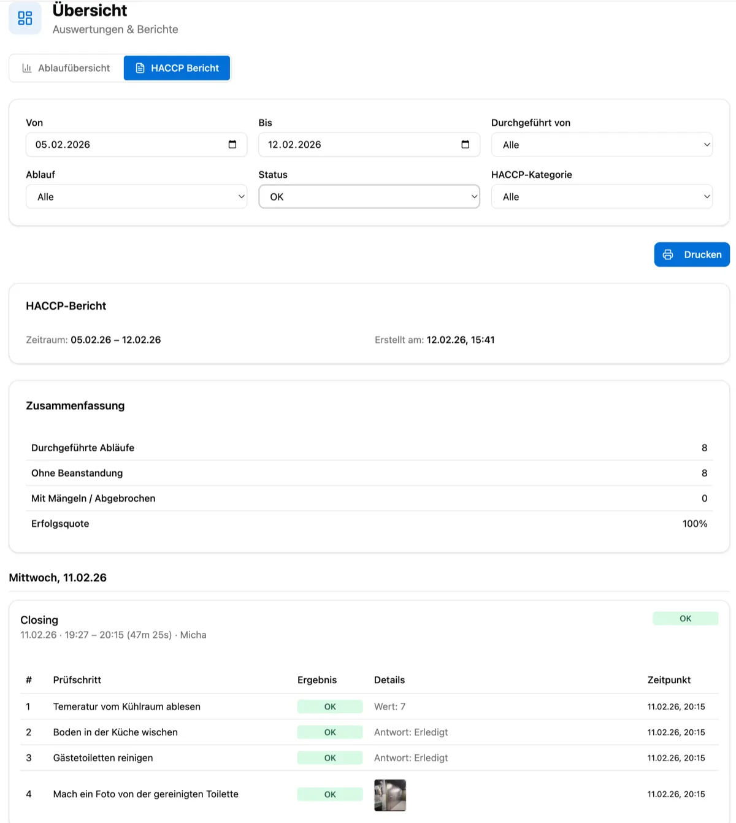Open the Status dropdown currently set to OK
This screenshot has width=736, height=823.
click(369, 196)
